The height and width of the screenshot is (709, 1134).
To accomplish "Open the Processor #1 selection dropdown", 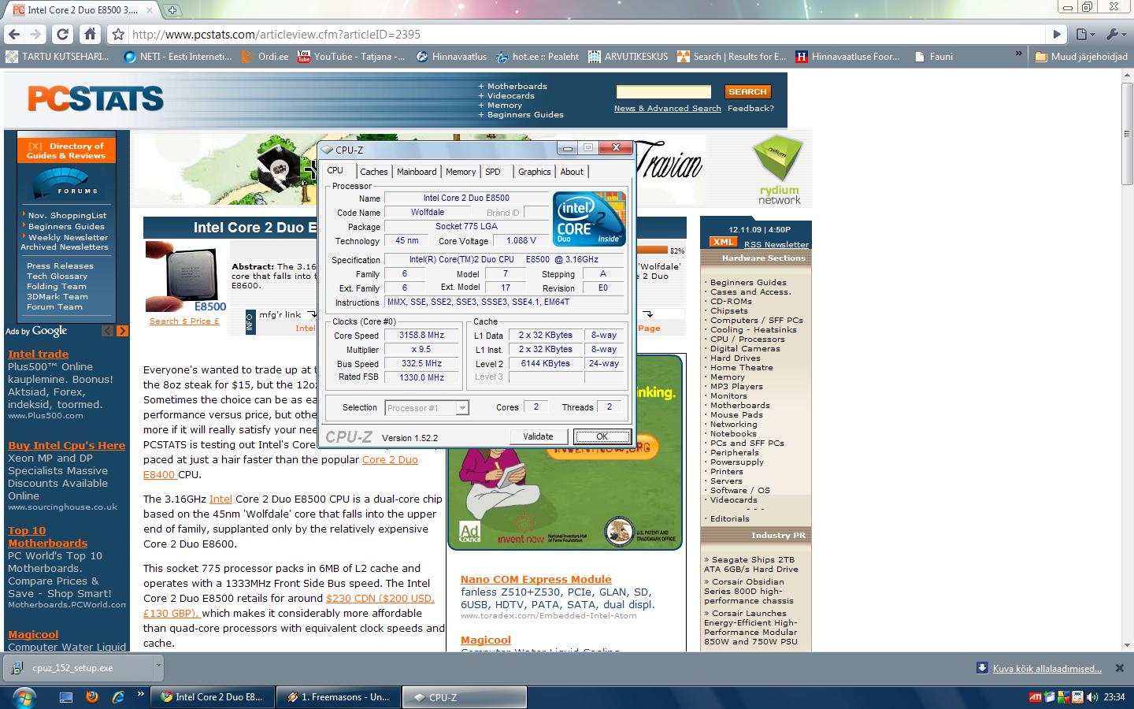I will [x=427, y=407].
